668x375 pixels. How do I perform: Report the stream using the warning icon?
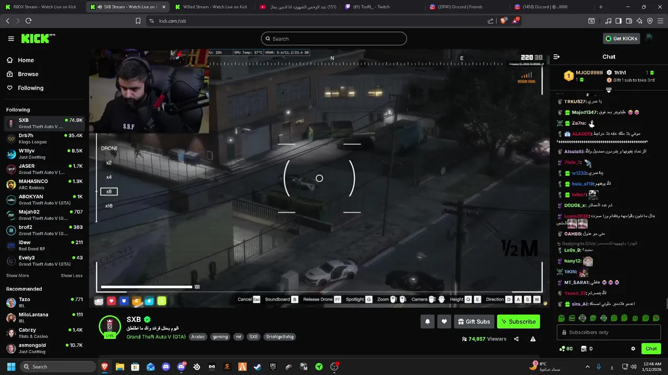click(533, 339)
